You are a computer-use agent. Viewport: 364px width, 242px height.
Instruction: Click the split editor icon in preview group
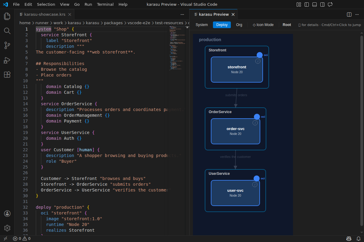349,15
